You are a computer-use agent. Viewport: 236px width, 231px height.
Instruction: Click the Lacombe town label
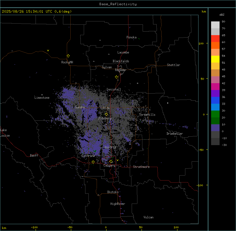tap(123, 52)
